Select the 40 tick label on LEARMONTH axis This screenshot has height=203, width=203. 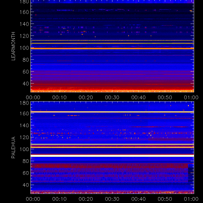[26, 84]
